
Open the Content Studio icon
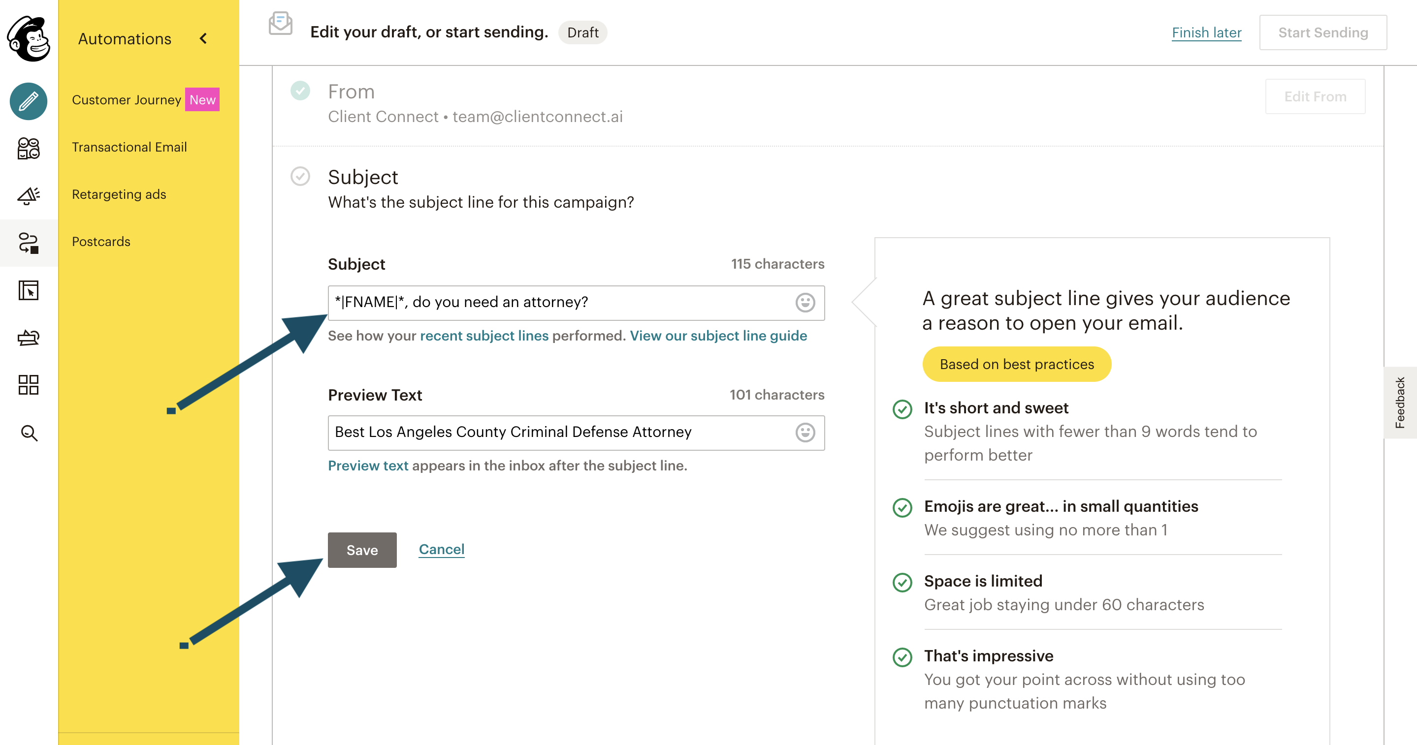29,338
